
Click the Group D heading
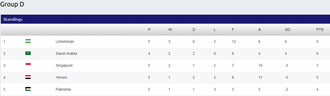tap(12, 4)
